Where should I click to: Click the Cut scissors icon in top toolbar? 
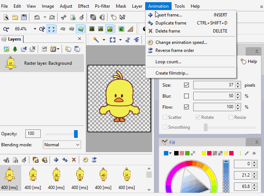(64, 17)
